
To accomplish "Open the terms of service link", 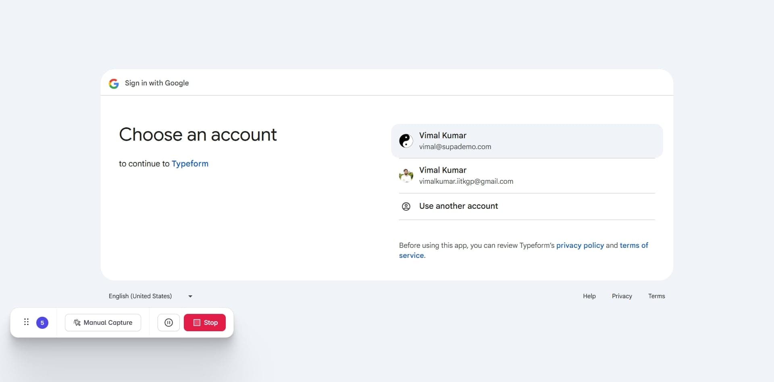I will 633,245.
